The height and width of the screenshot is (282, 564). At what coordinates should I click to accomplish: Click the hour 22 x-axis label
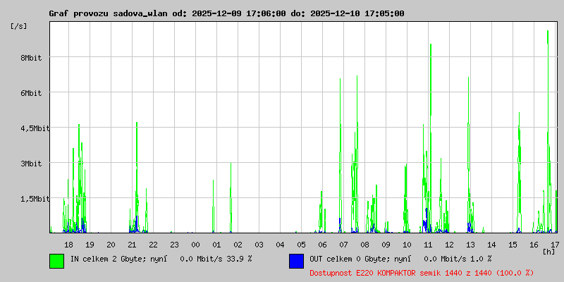pyautogui.click(x=153, y=245)
